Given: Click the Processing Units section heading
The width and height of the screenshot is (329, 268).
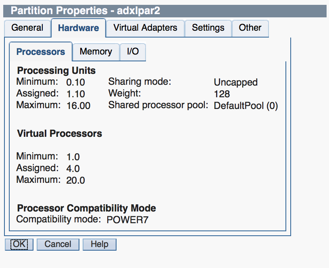Looking at the screenshot, I should [56, 70].
